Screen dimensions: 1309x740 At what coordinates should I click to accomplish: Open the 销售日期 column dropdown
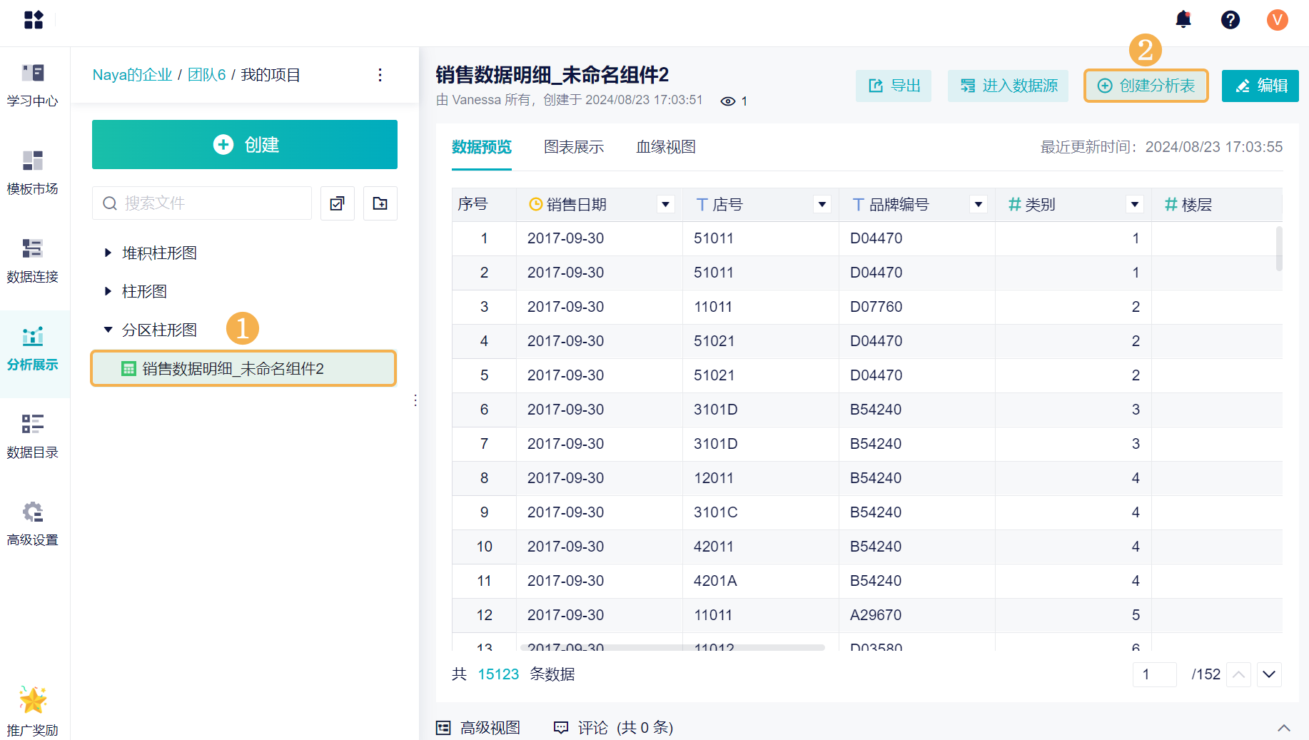(x=665, y=205)
